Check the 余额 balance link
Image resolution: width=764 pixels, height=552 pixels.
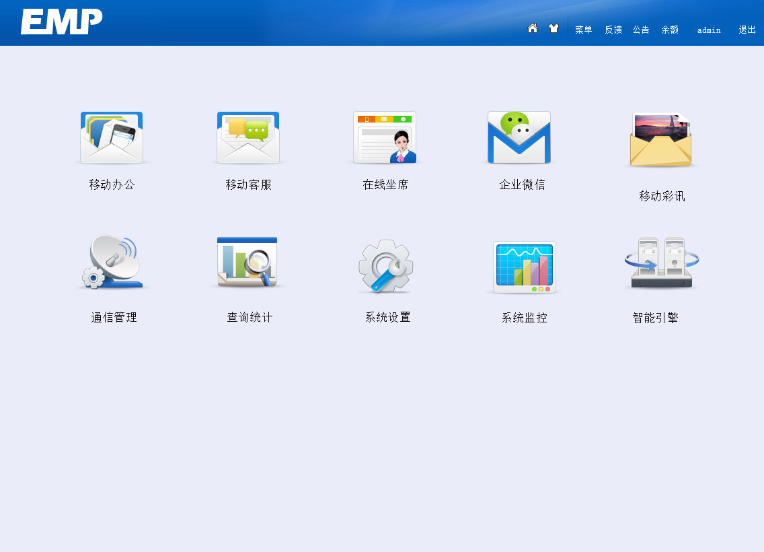click(669, 30)
